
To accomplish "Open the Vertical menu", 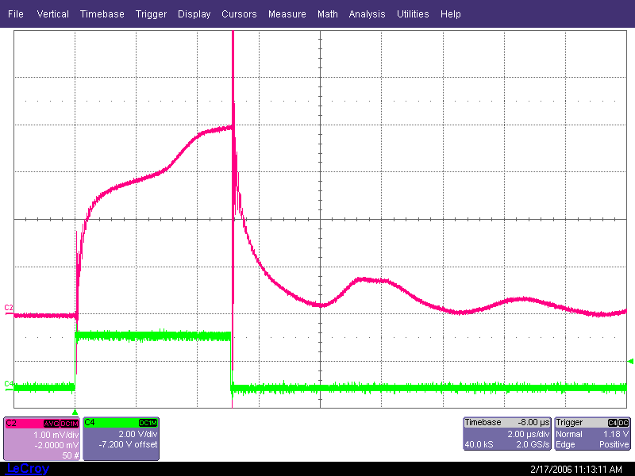I will (52, 14).
